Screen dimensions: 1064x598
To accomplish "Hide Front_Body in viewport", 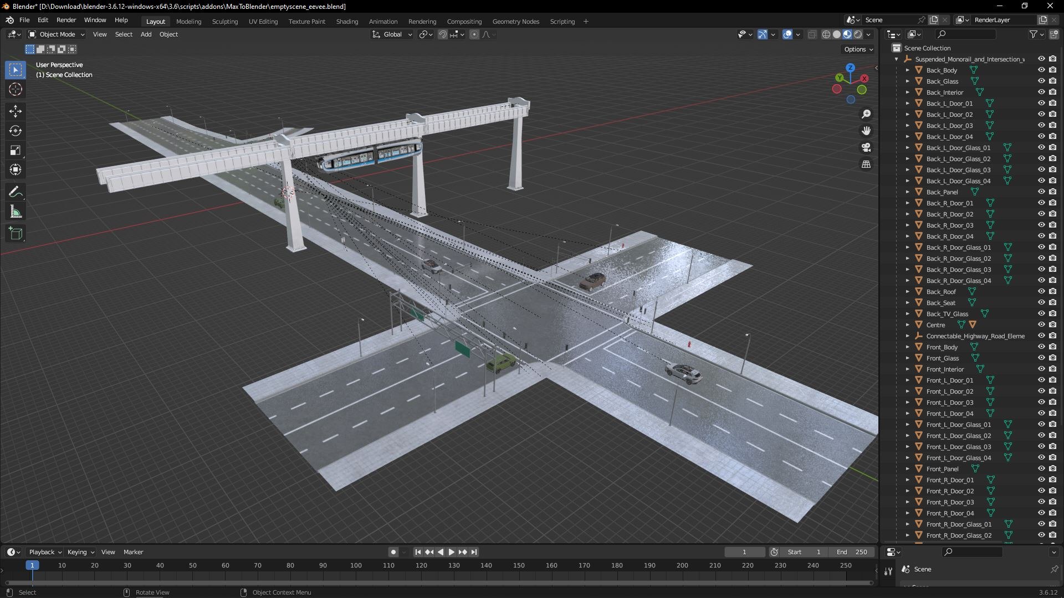I will (1041, 347).
